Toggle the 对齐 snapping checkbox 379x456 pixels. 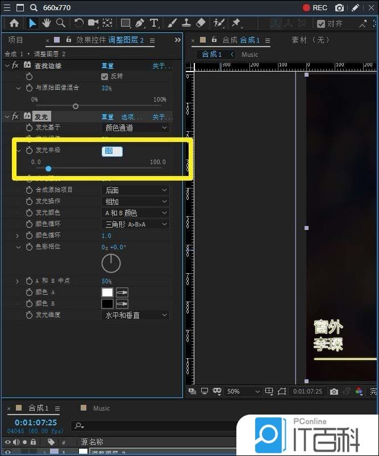tap(321, 24)
